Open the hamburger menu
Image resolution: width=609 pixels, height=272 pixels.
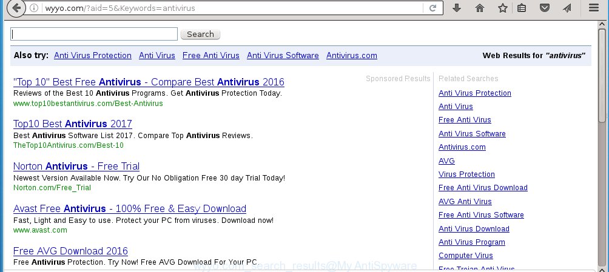click(x=593, y=8)
